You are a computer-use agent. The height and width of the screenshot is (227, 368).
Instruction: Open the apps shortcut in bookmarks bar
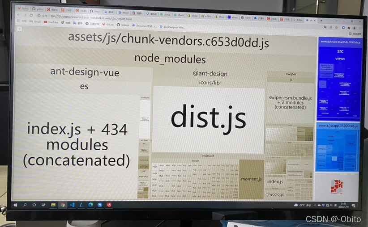click(x=22, y=21)
